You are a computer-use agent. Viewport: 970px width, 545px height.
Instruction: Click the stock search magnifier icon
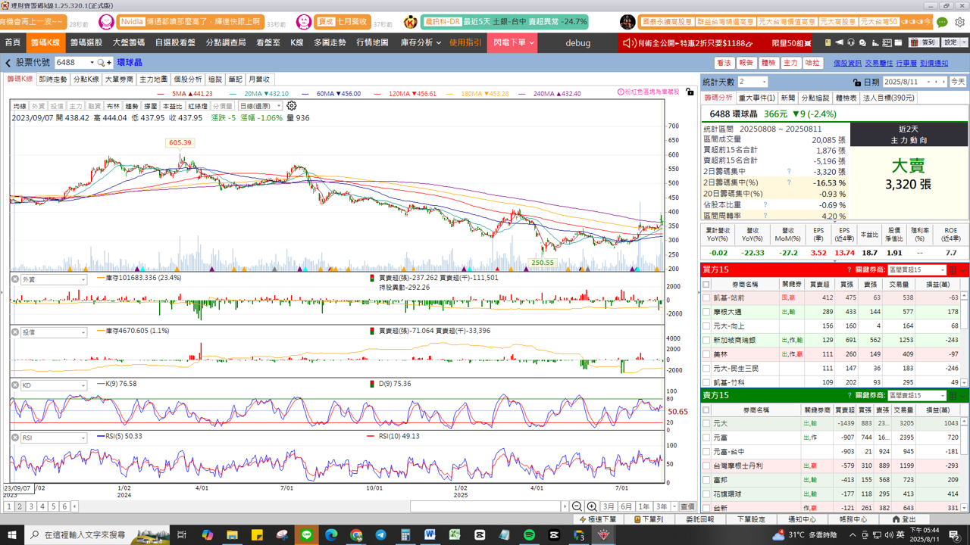click(x=101, y=63)
